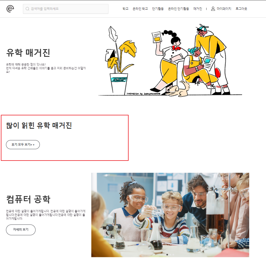Select the third carousel dot indicator

pyautogui.click(x=173, y=254)
